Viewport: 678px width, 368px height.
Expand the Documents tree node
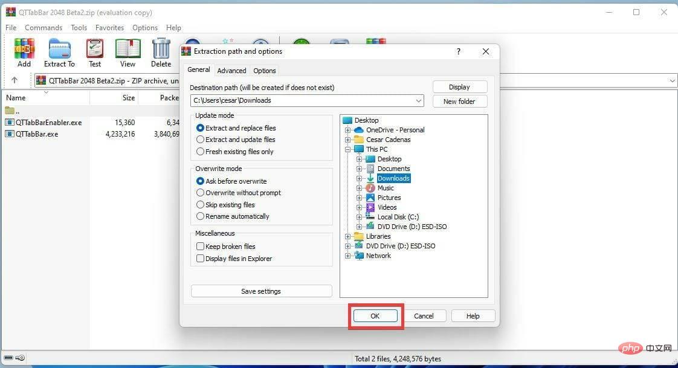pos(359,169)
